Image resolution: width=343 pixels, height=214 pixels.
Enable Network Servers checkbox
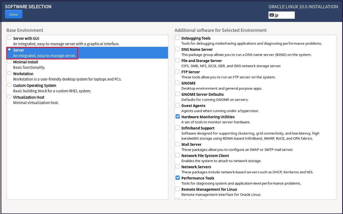click(x=178, y=166)
